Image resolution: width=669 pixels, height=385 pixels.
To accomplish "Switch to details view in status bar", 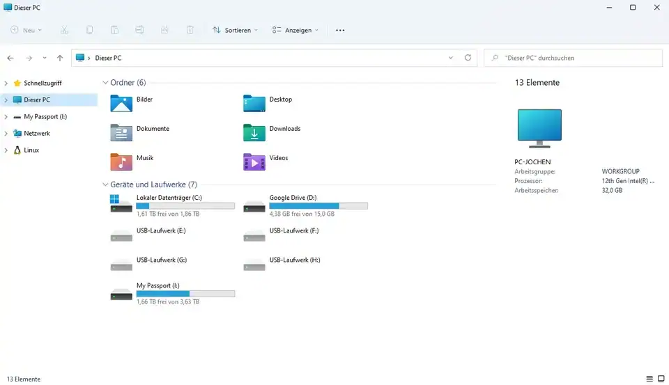I will coord(649,379).
